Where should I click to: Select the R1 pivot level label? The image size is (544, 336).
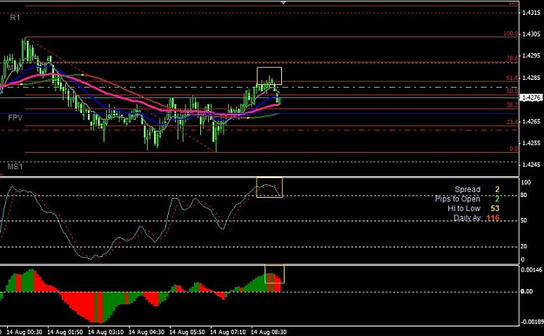pyautogui.click(x=15, y=17)
